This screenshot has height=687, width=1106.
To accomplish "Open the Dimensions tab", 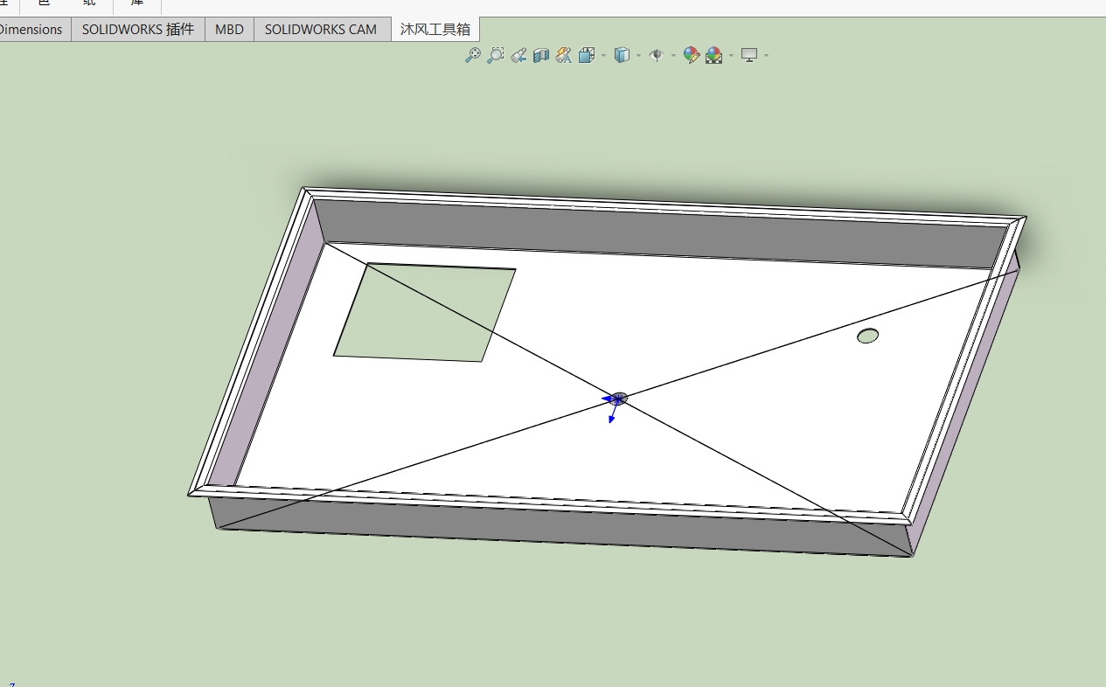I will point(32,29).
